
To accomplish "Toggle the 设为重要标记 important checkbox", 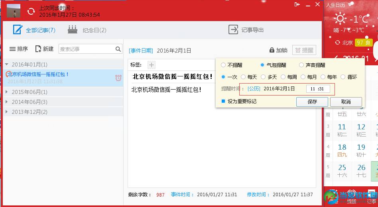I will pos(223,101).
